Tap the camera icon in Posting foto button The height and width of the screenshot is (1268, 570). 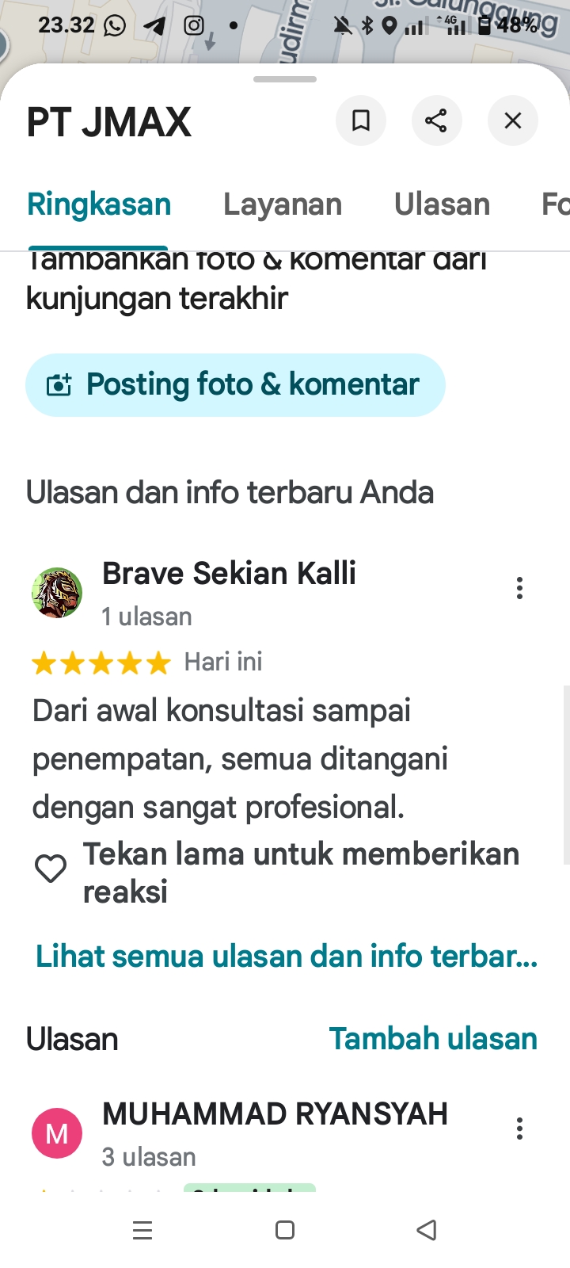click(x=59, y=385)
